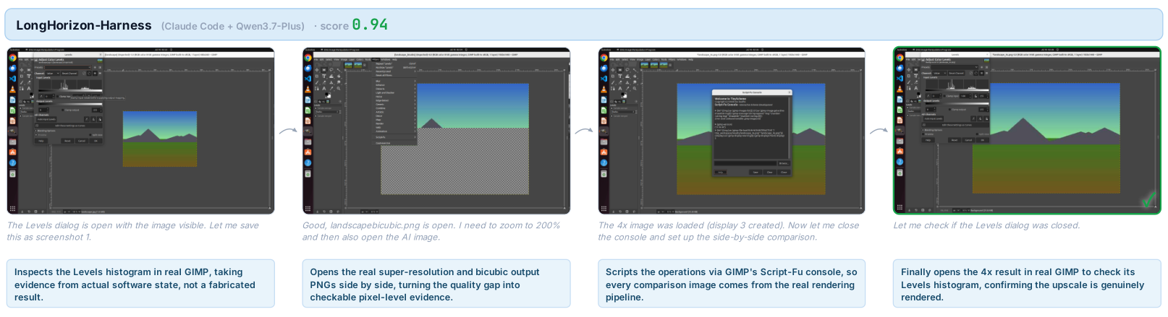Click LibreOffice Impress dock icon in second screenshot
1168x317 pixels.
click(x=308, y=121)
